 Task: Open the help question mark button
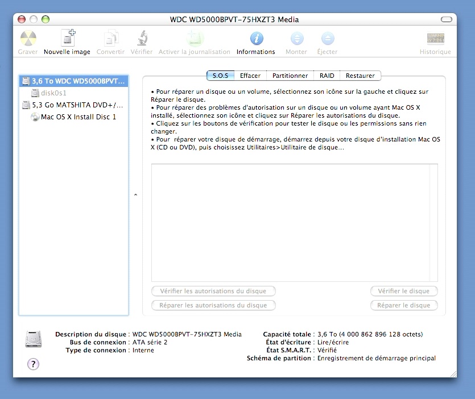coord(34,364)
